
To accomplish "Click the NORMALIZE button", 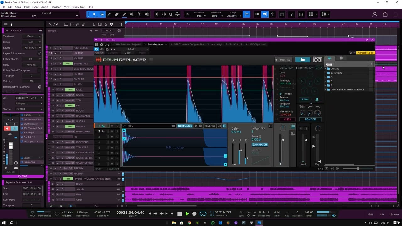I will coord(185,126).
